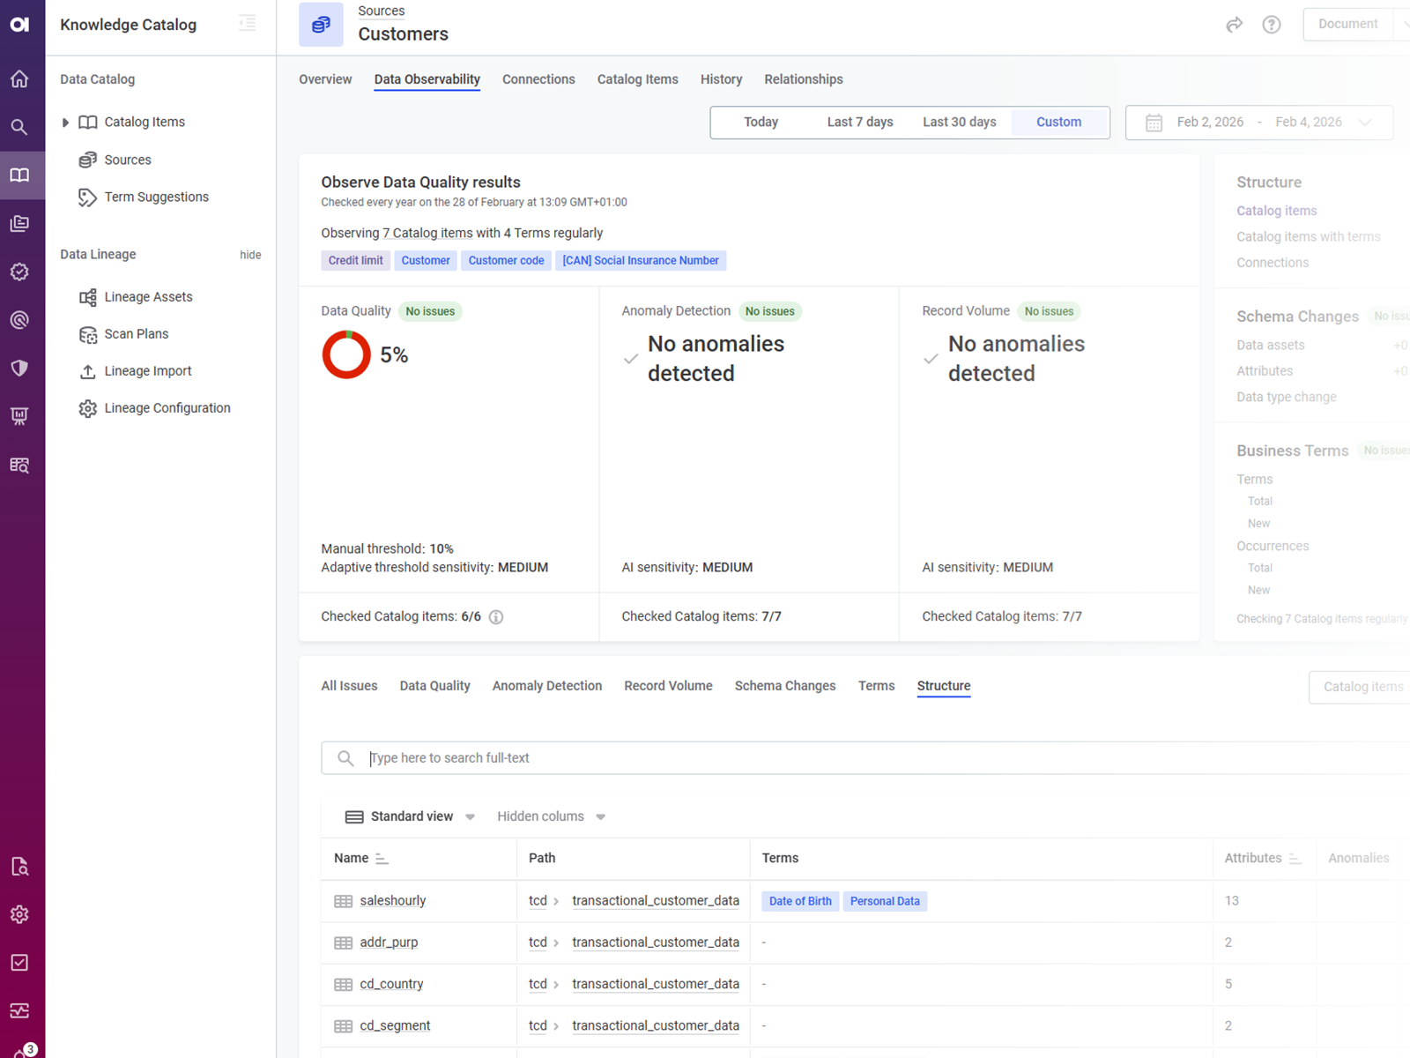The image size is (1410, 1058).
Task: Click the settings gear icon in left rail
Action: tap(19, 914)
